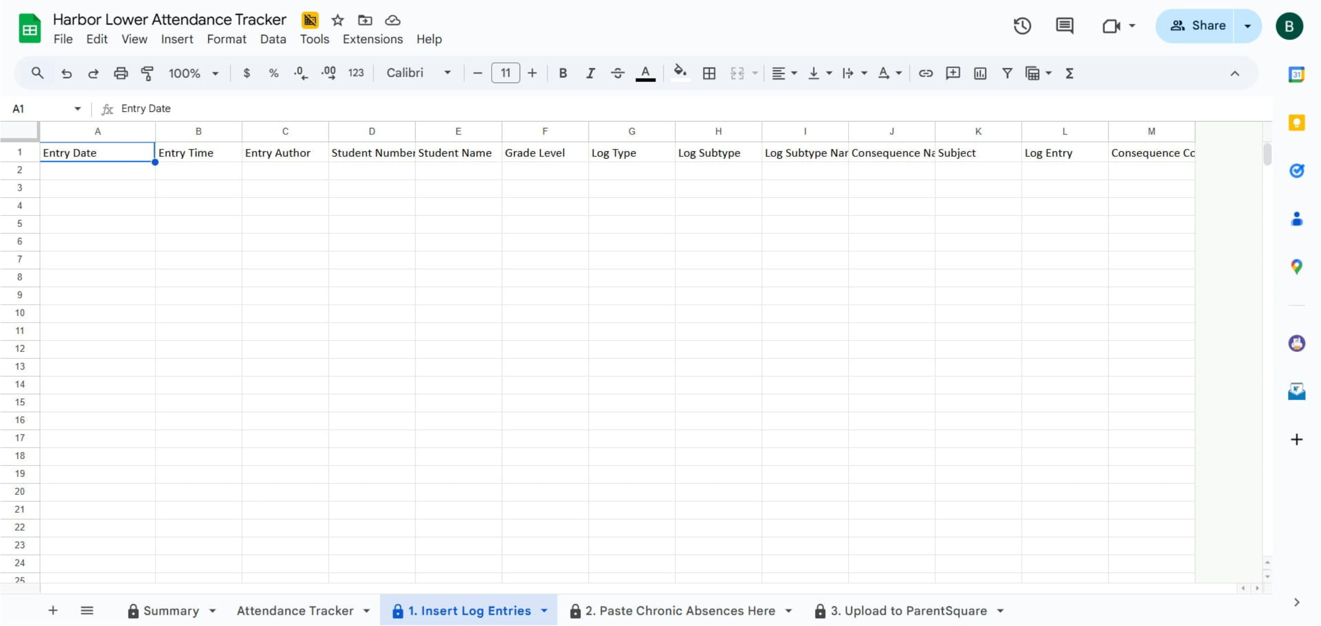This screenshot has width=1321, height=626.
Task: Format as percent
Action: (273, 73)
